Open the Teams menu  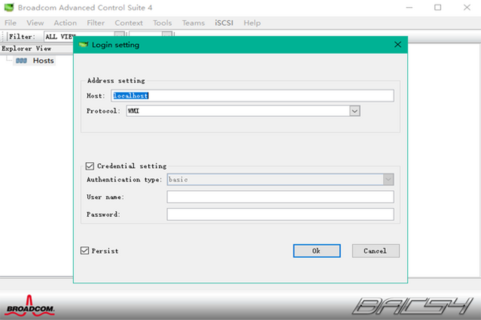point(193,23)
